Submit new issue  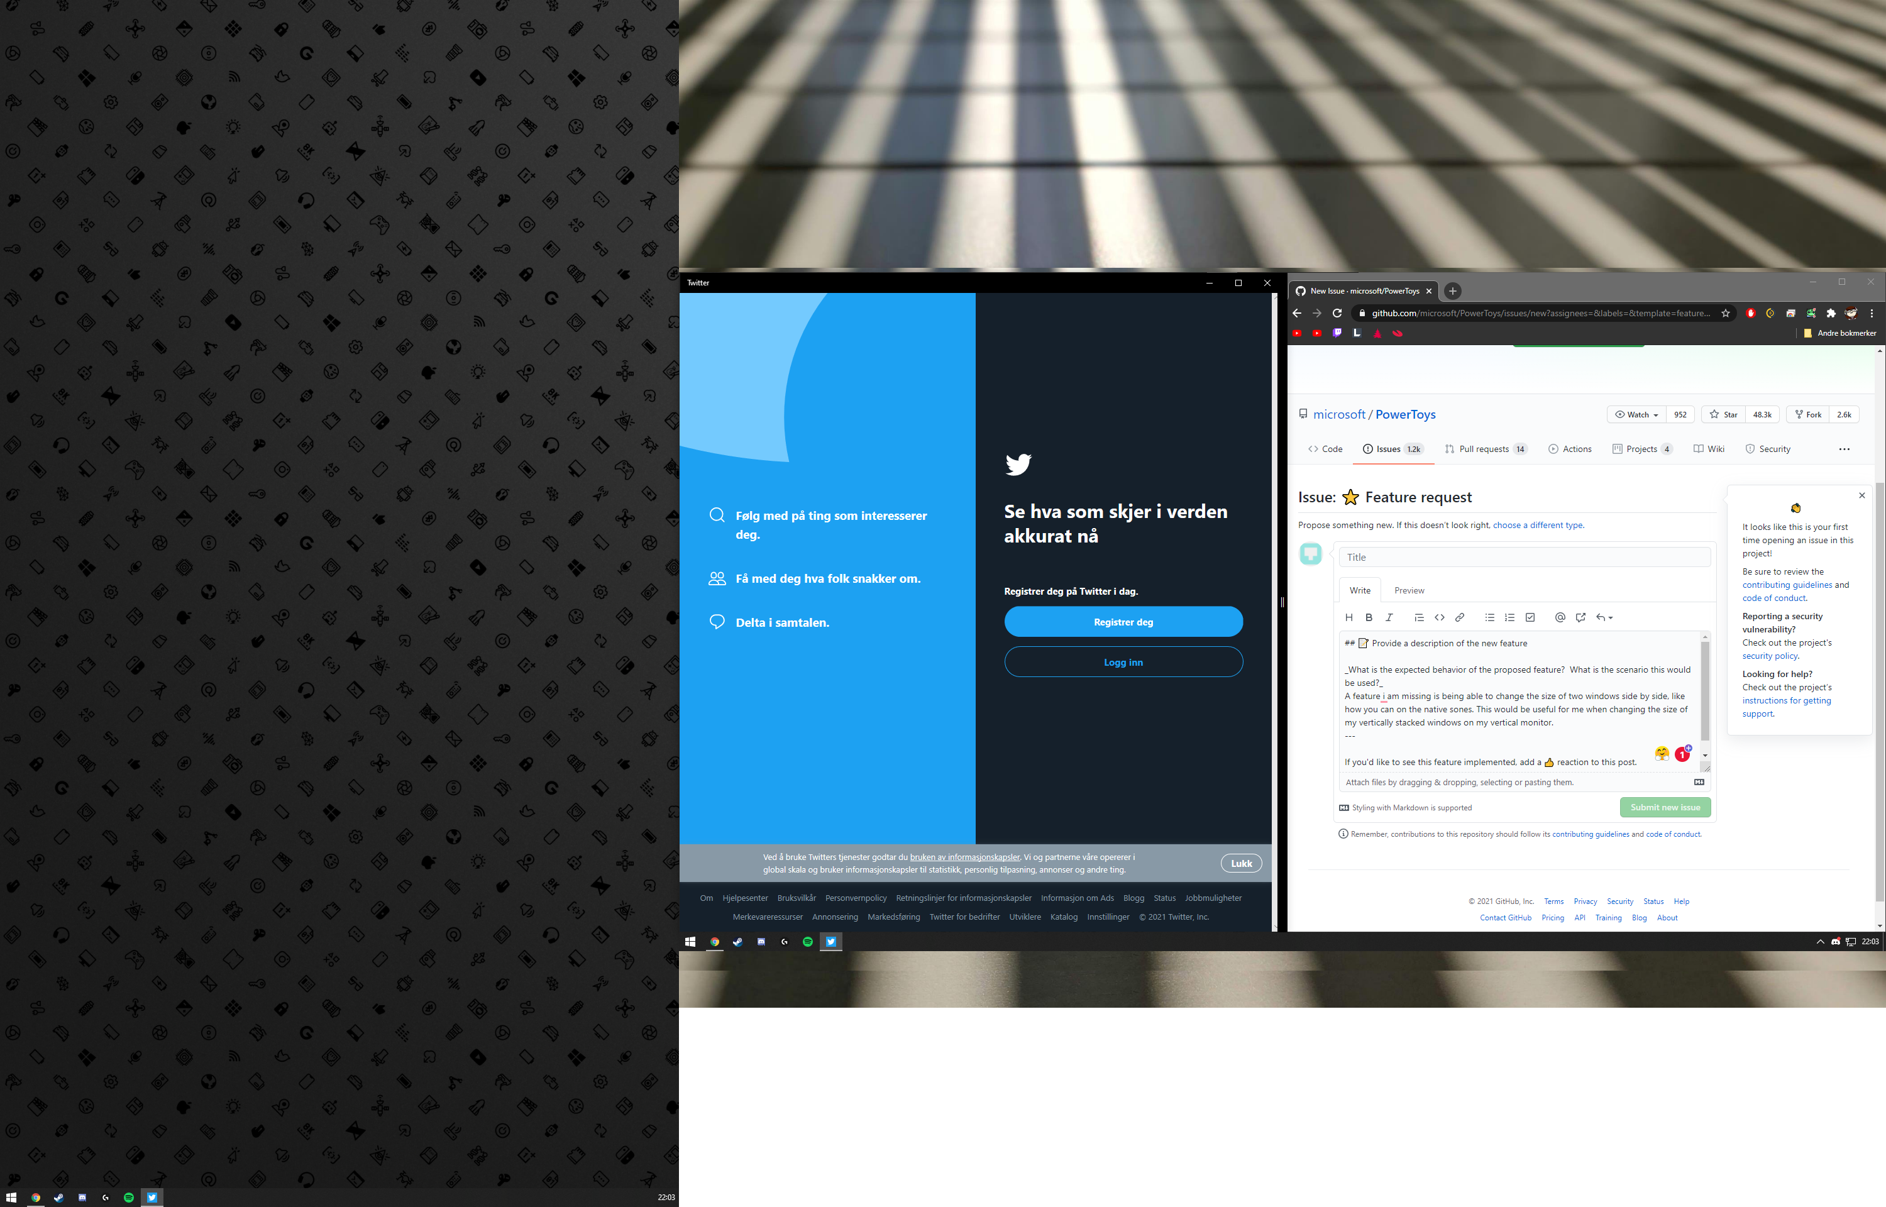click(1665, 807)
